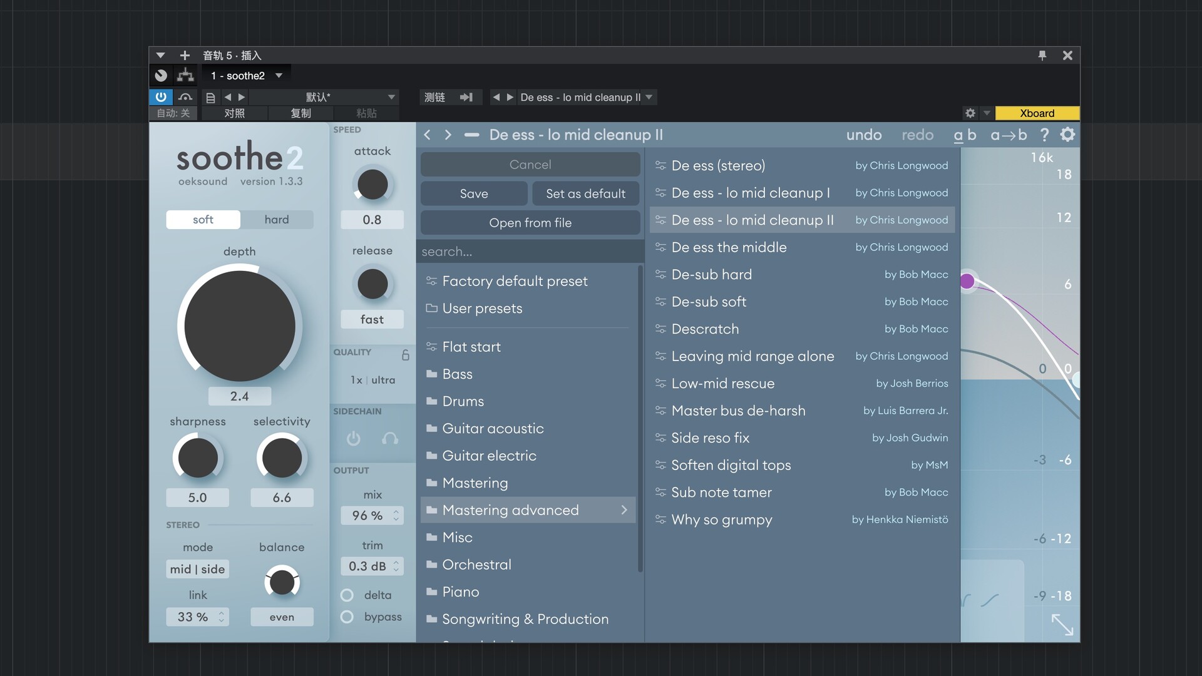Click the sidechain headphones listen icon
Viewport: 1202px width, 676px height.
(x=390, y=439)
